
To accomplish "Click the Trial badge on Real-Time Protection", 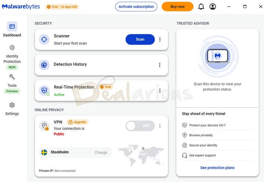I will point(106,87).
